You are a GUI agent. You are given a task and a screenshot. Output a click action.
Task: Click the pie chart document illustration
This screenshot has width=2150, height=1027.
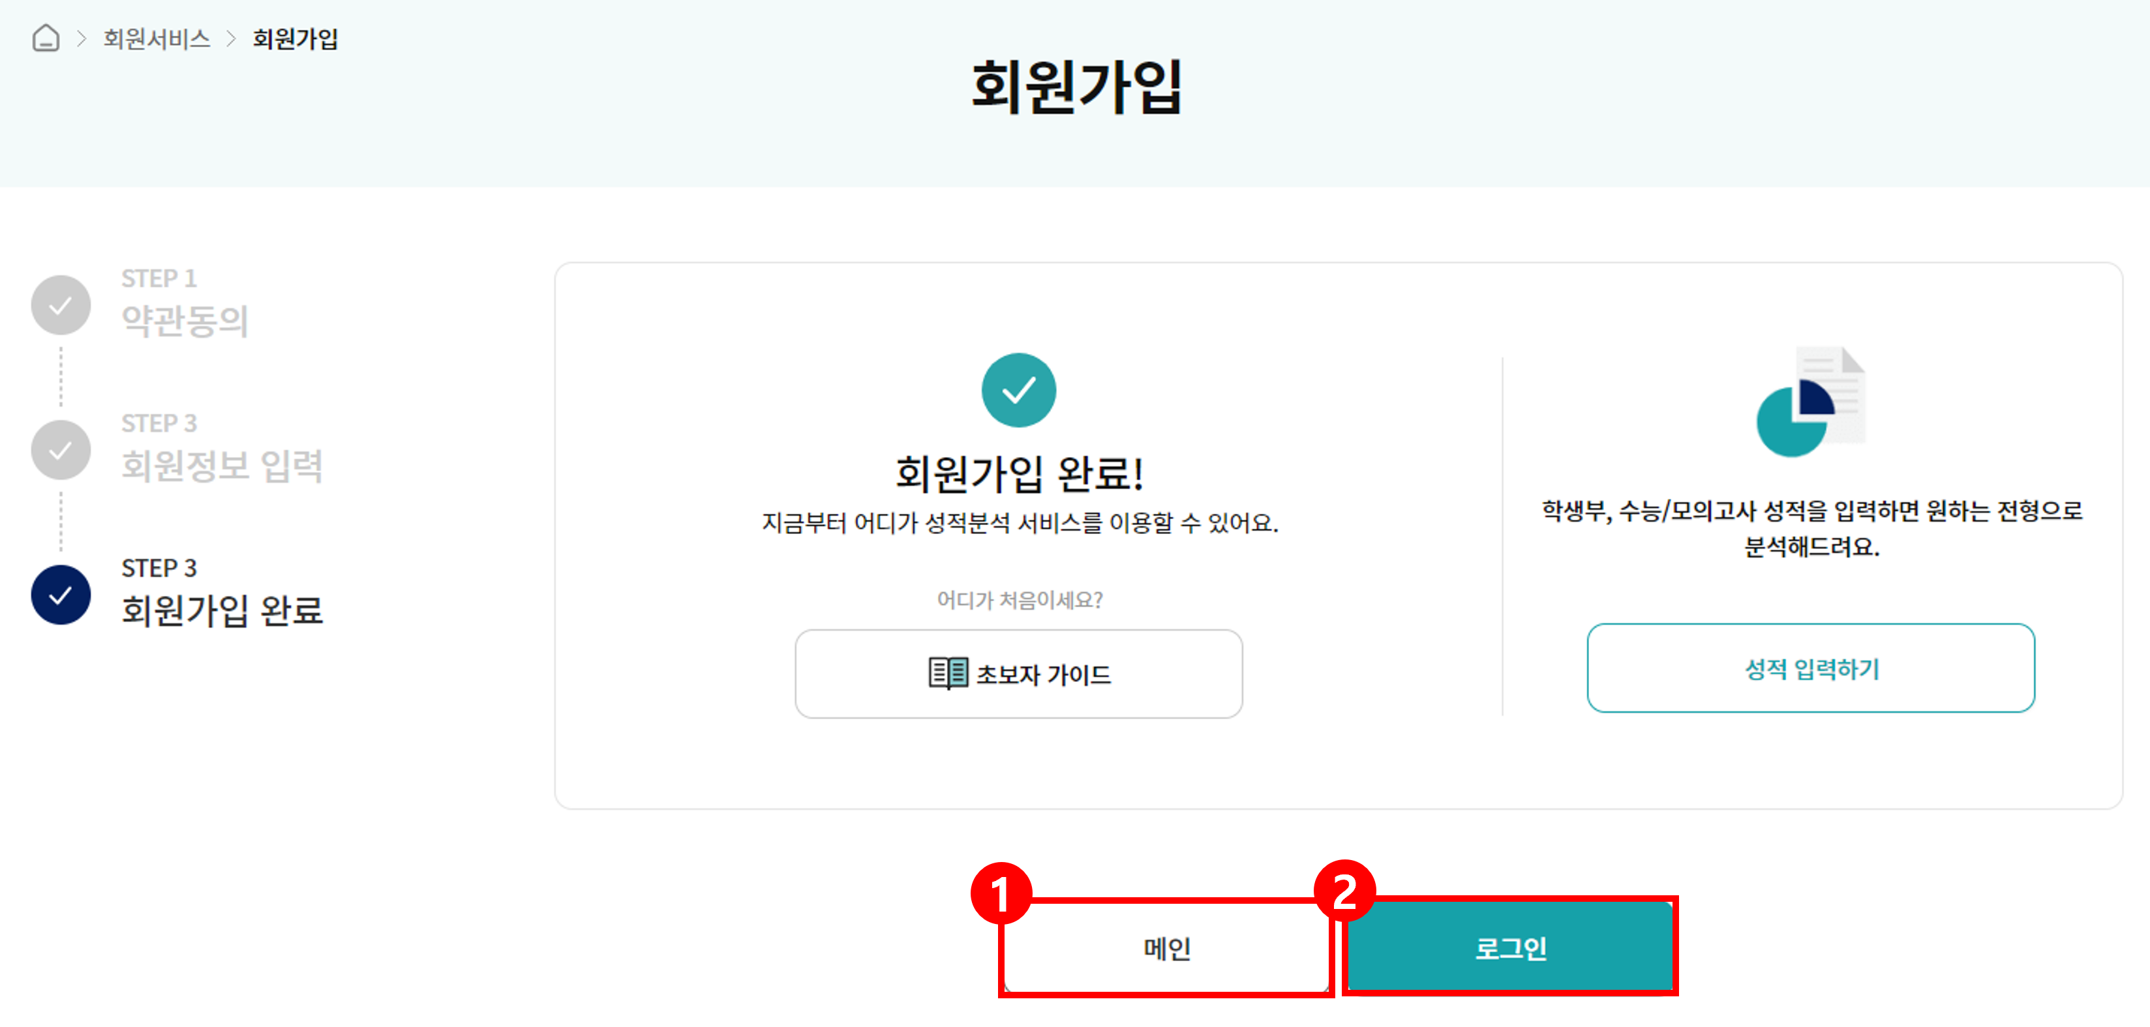point(1810,401)
